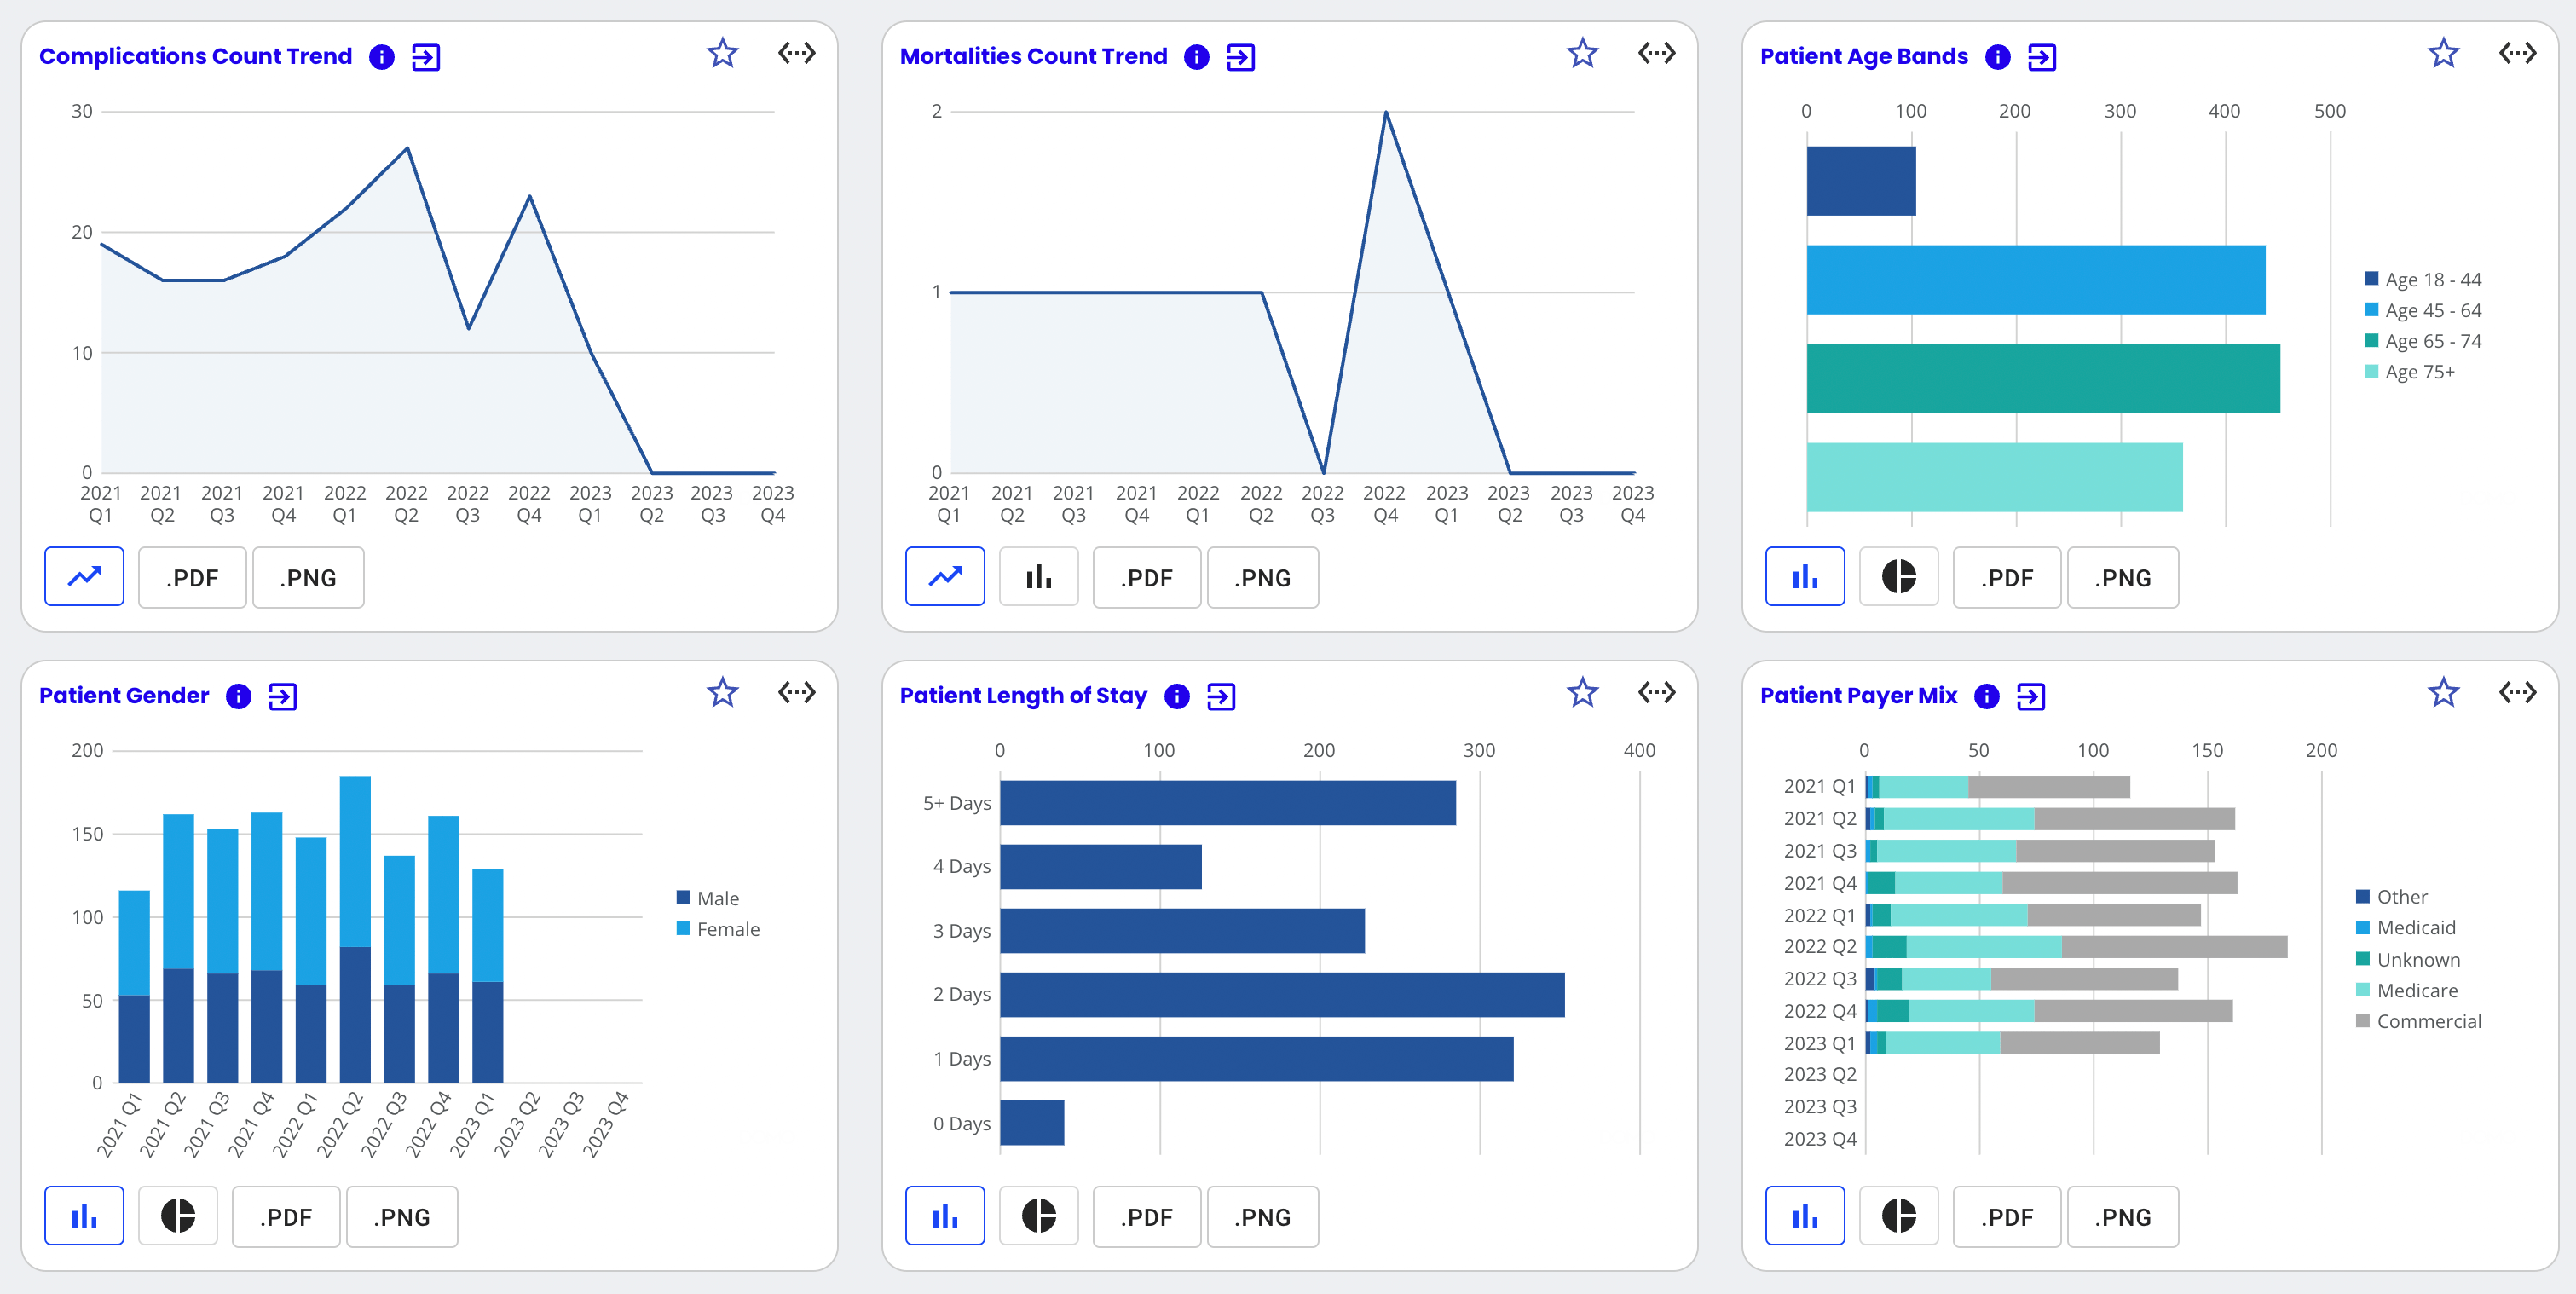Toggle Female legend swatch in Patient Gender
Image resolution: width=2576 pixels, height=1294 pixels.
[x=683, y=928]
